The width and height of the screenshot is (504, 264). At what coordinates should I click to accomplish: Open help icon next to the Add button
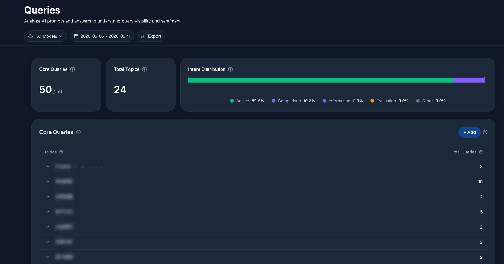(x=485, y=132)
